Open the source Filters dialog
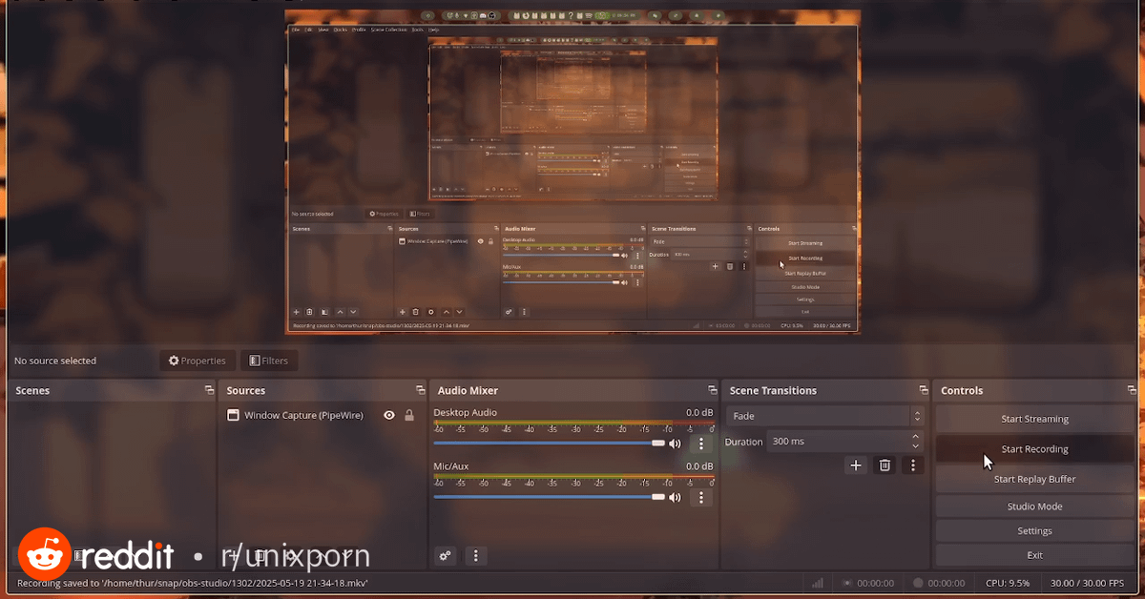The height and width of the screenshot is (599, 1145). [x=268, y=361]
